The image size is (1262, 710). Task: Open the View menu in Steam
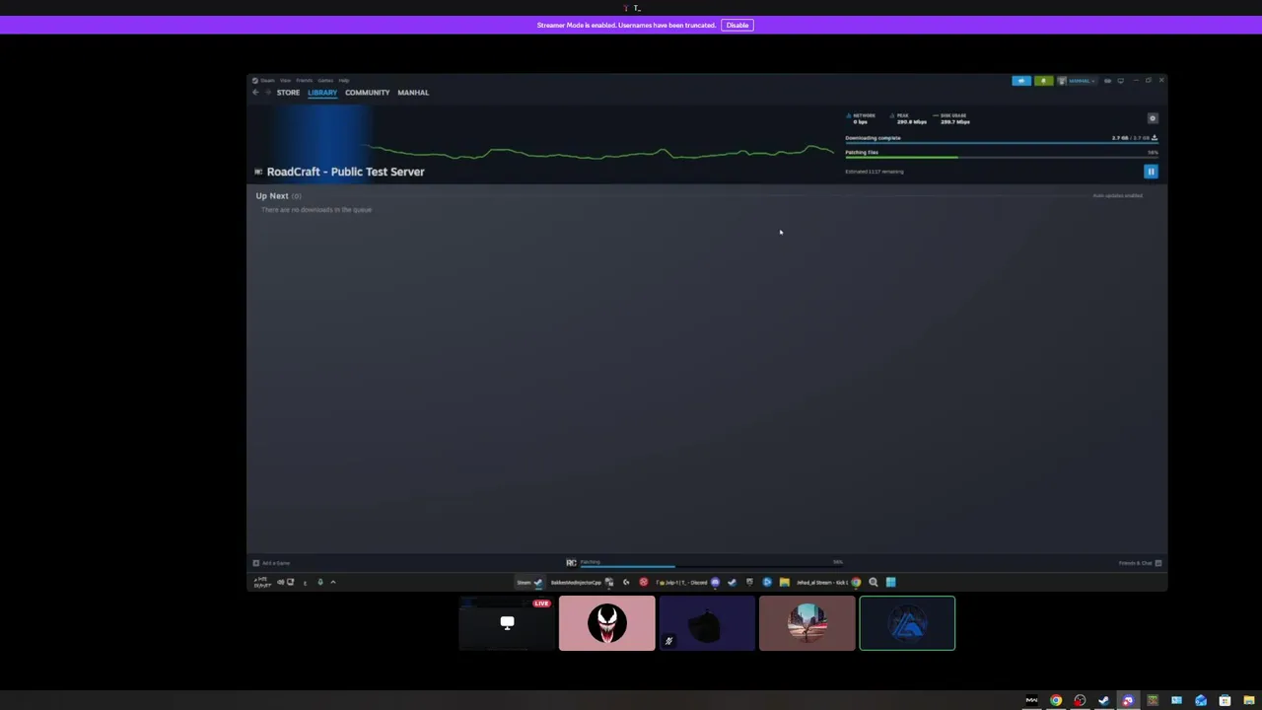[285, 81]
